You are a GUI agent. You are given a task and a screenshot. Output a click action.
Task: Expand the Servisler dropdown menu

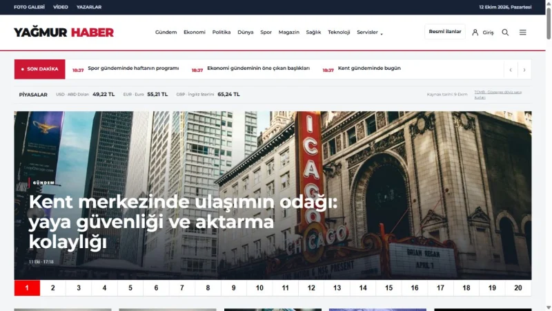coord(370,32)
